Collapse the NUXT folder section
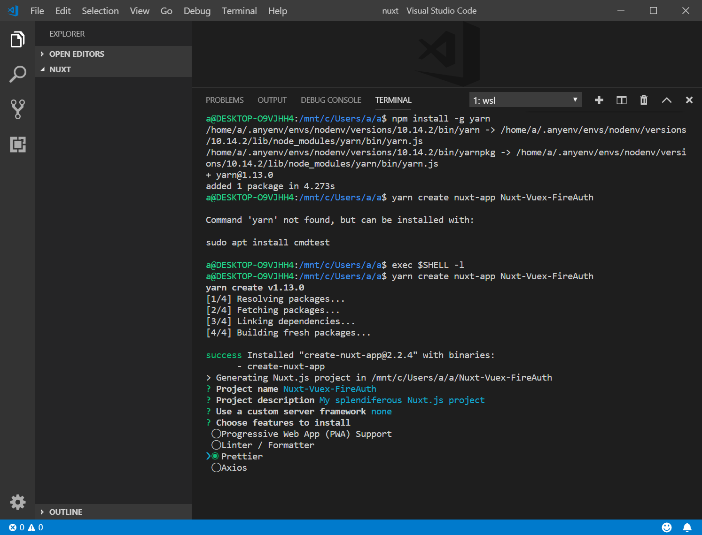Viewport: 702px width, 535px height. coord(113,69)
